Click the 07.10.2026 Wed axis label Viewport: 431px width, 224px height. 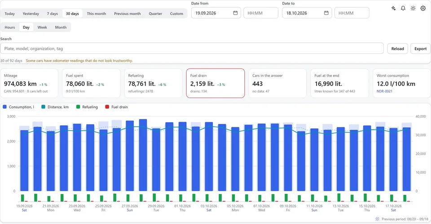(262, 208)
